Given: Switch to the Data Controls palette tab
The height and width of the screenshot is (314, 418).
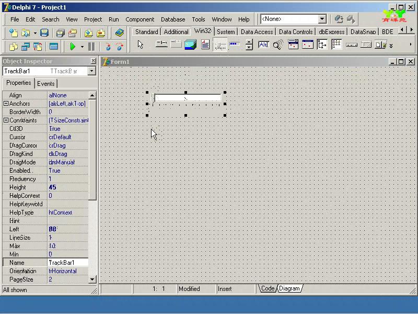Looking at the screenshot, I should [x=296, y=32].
